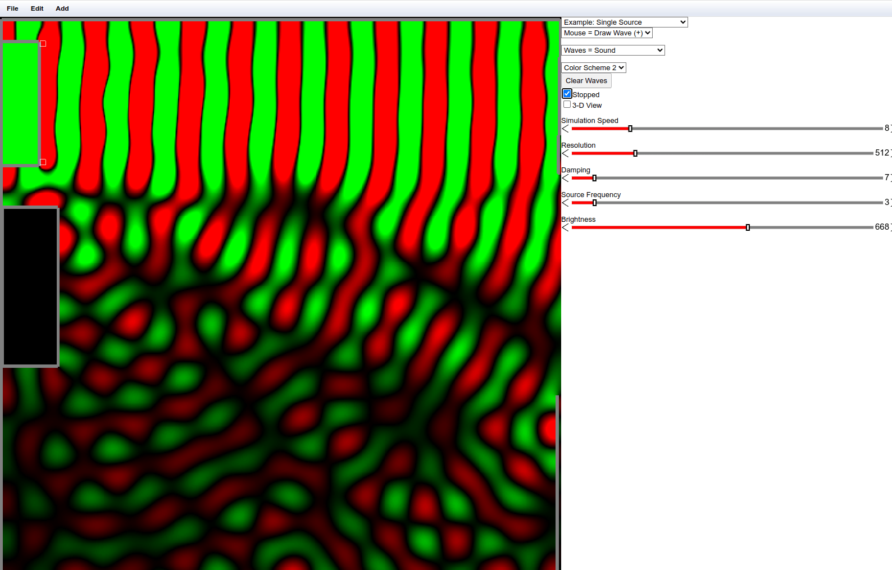Screen dimensions: 892x570
Task: Click the Damping label
Action: [576, 170]
